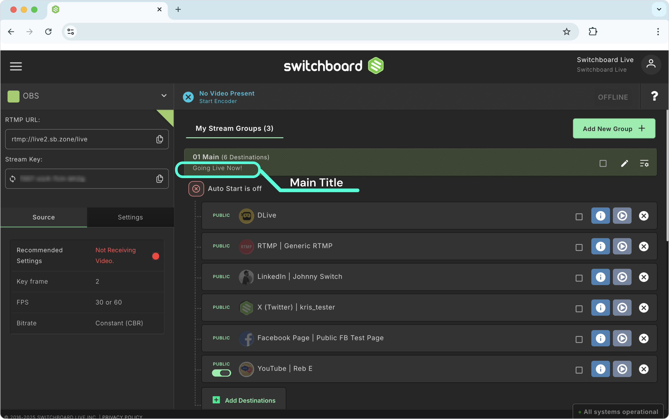Open 01 Main group settings list icon
669x419 pixels.
coord(644,164)
